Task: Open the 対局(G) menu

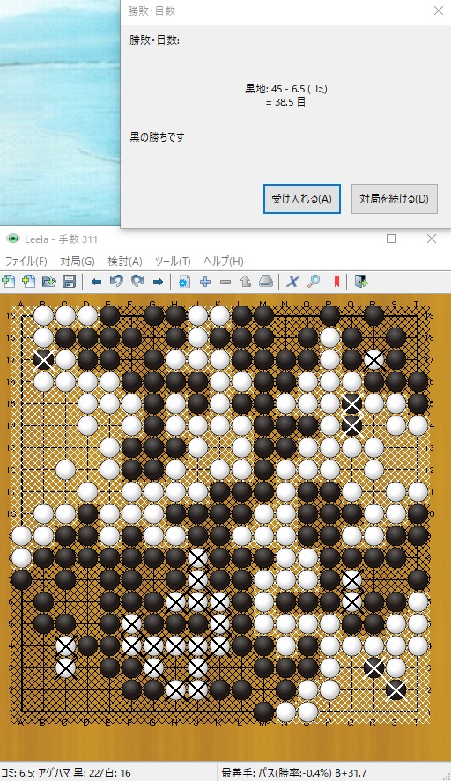Action: pos(78,261)
